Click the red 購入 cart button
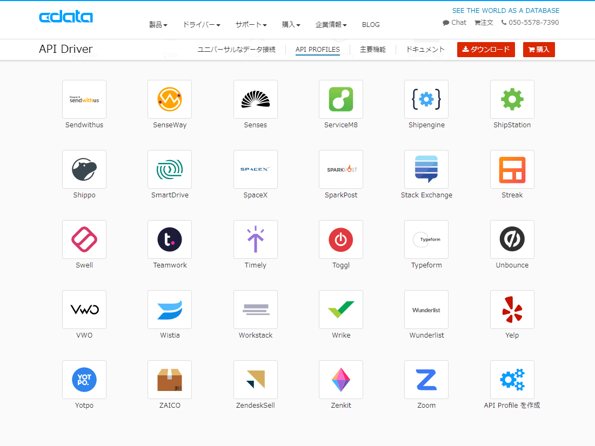 [x=539, y=50]
